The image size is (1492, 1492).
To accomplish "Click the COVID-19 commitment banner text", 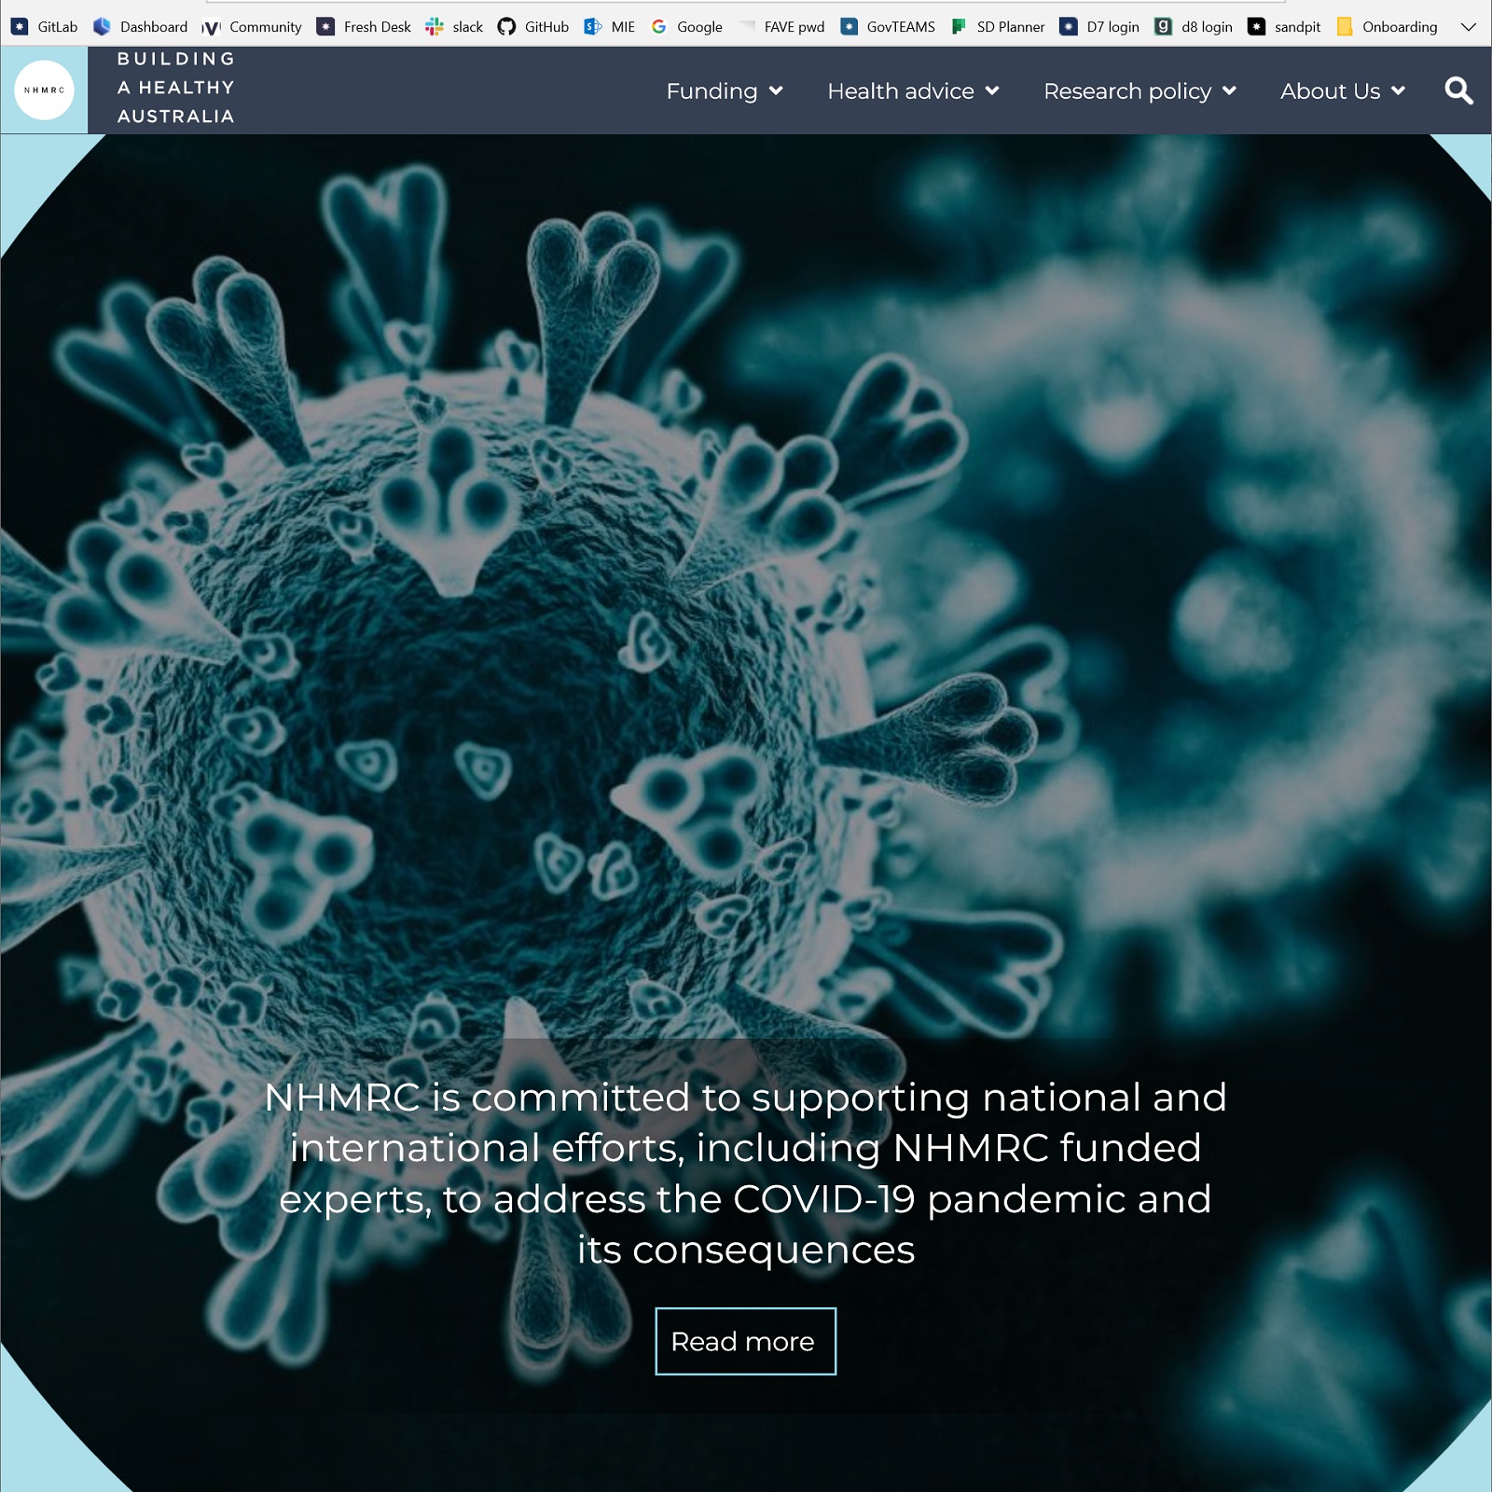I will [745, 1173].
